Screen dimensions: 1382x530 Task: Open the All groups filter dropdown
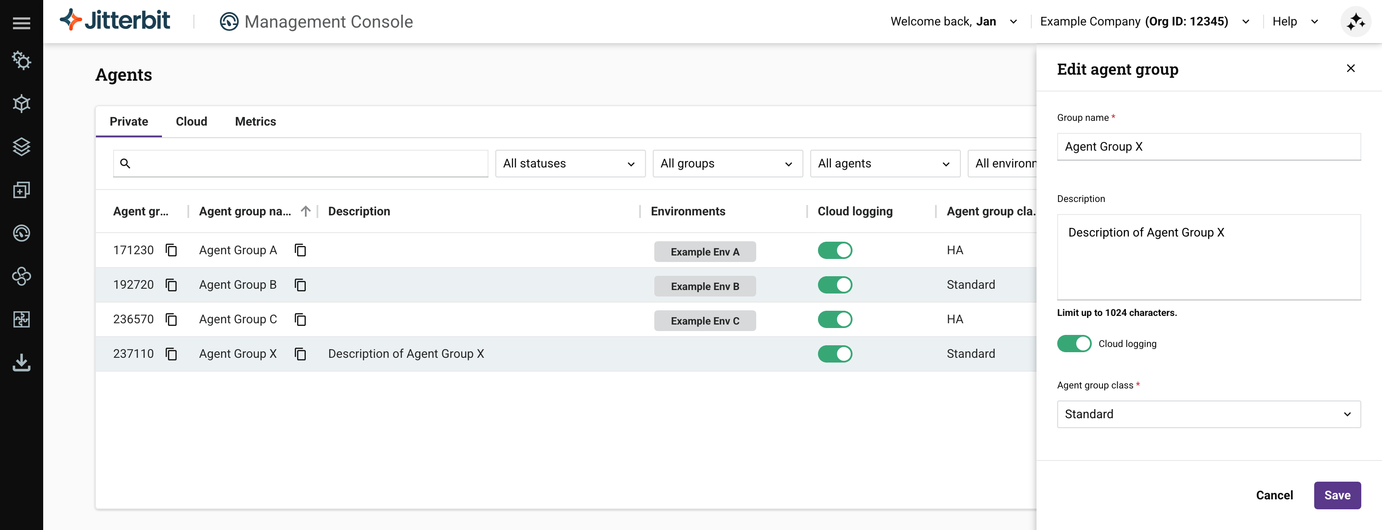point(727,164)
